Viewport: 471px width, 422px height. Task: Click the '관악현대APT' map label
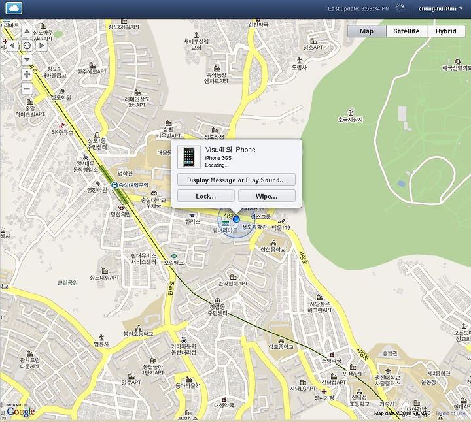(233, 283)
